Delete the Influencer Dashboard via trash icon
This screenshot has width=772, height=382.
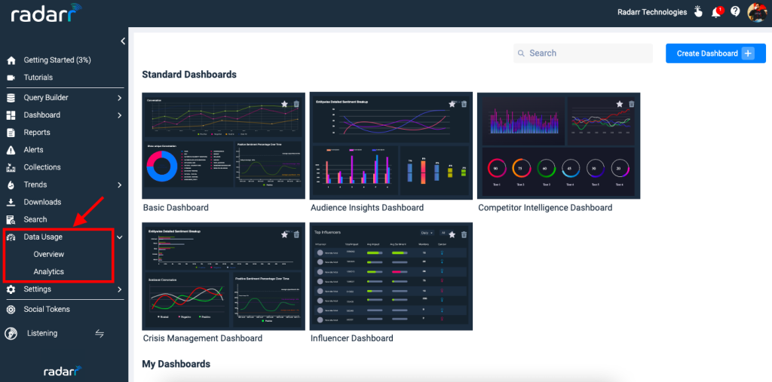[464, 235]
